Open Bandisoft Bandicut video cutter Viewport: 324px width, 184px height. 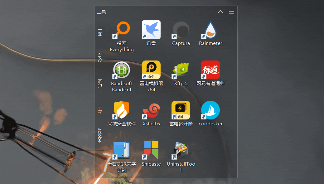point(122,70)
